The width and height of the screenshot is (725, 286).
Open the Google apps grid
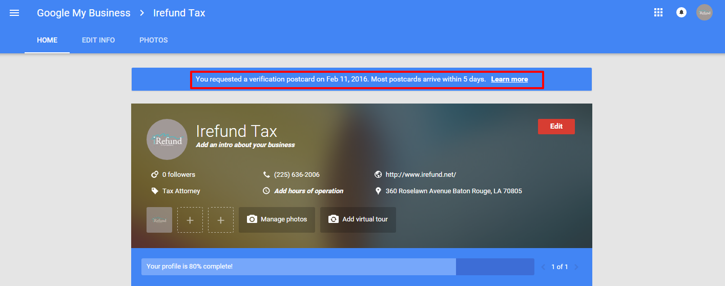pyautogui.click(x=658, y=13)
